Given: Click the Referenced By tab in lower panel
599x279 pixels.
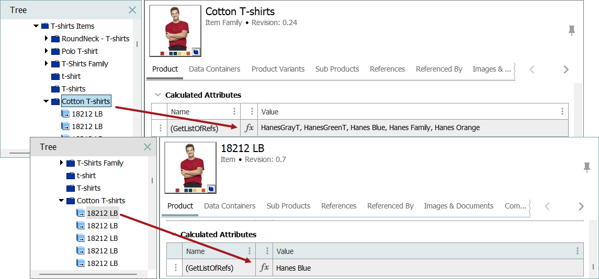Looking at the screenshot, I should coord(390,206).
